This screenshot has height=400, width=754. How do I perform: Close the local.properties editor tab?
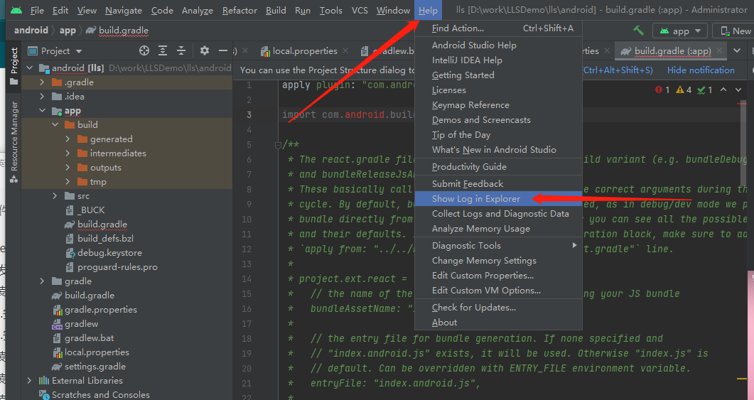[346, 50]
